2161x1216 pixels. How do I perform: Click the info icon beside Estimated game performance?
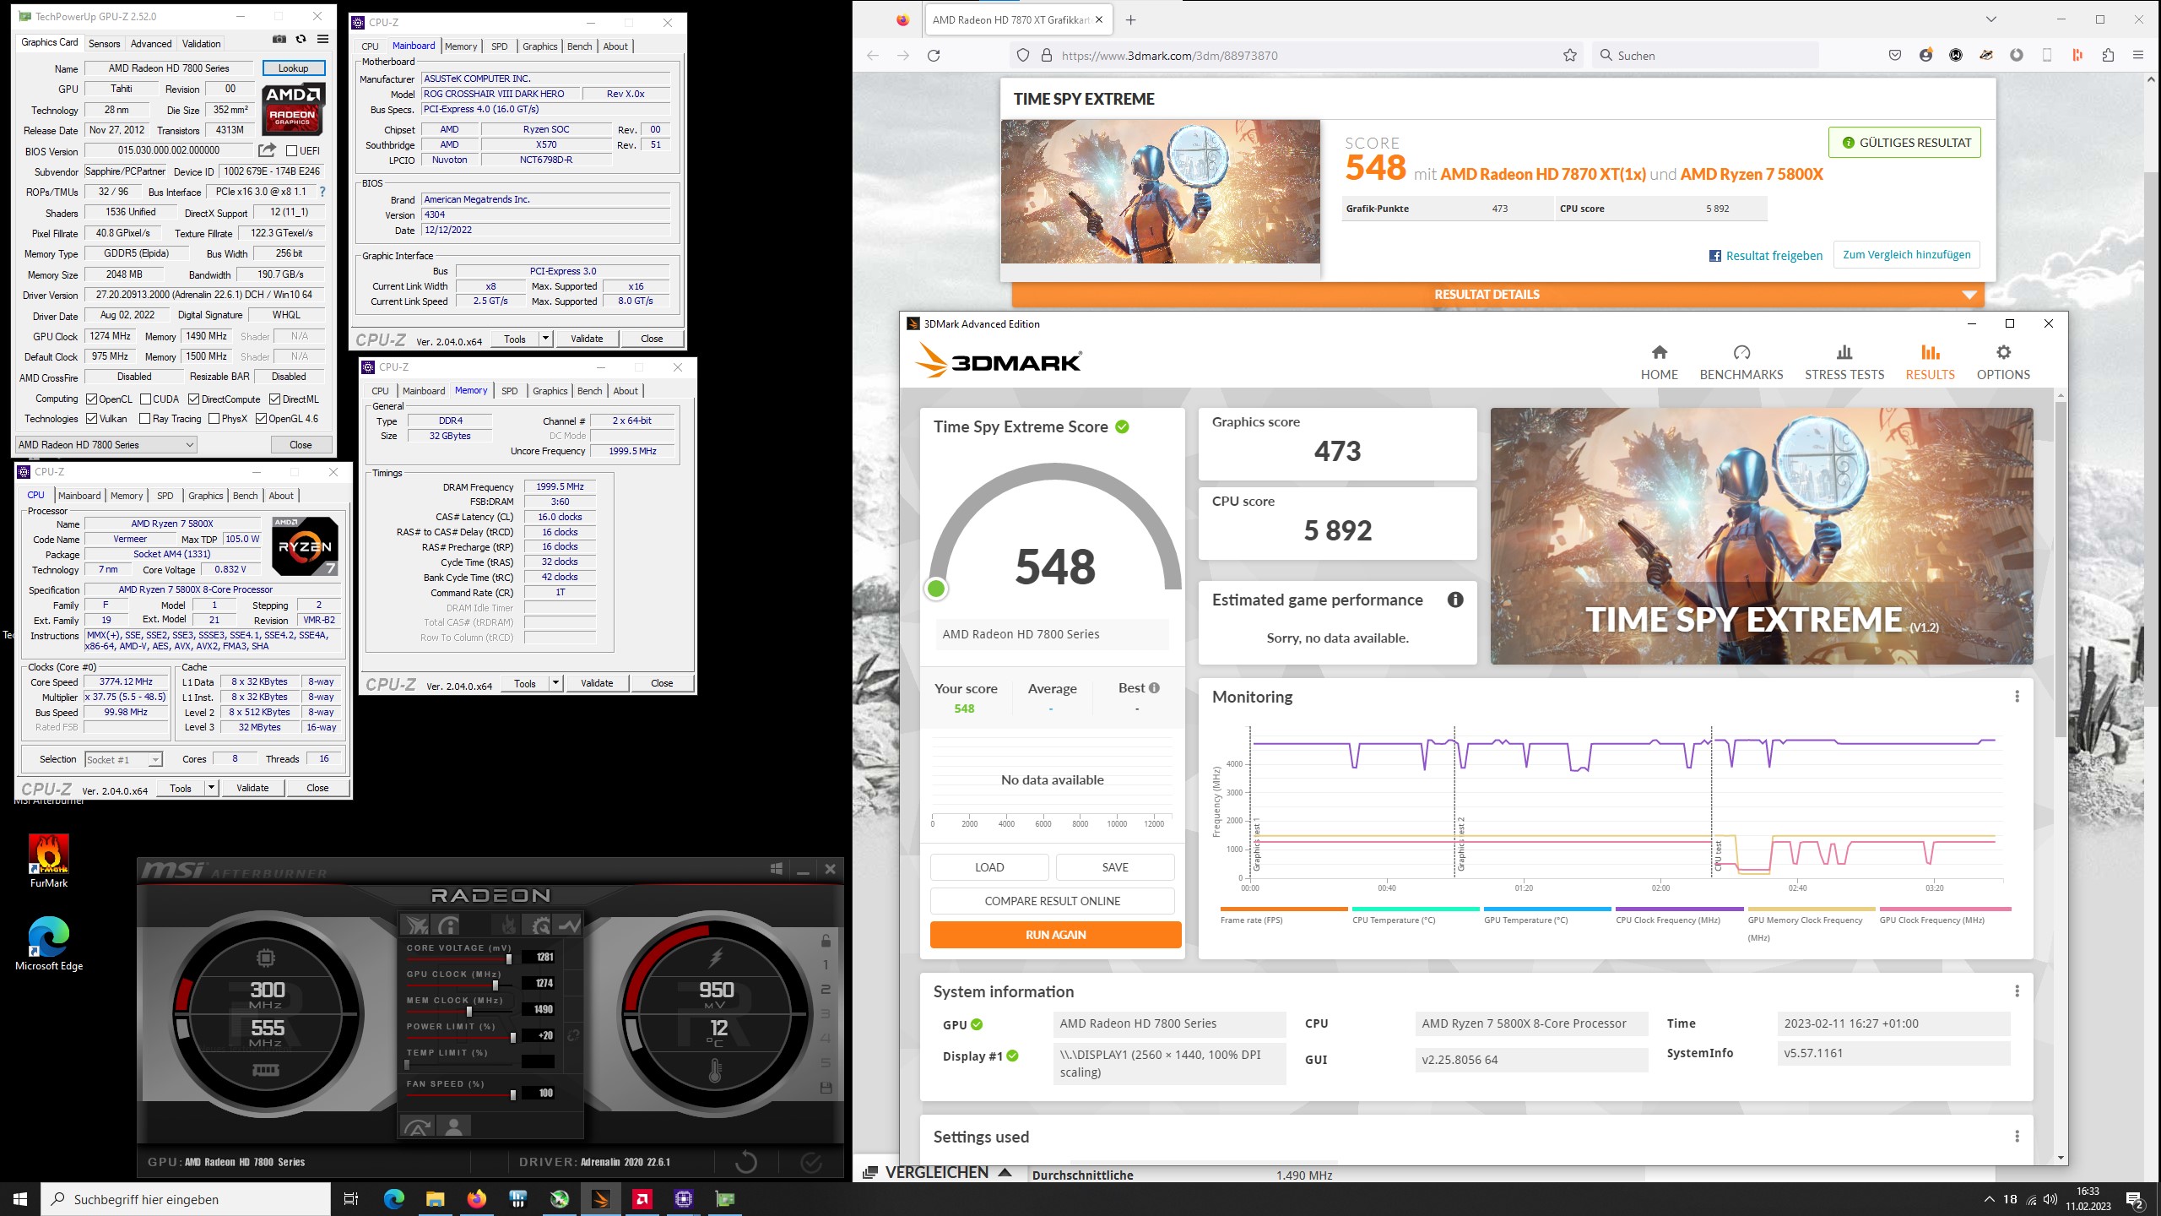tap(1455, 600)
